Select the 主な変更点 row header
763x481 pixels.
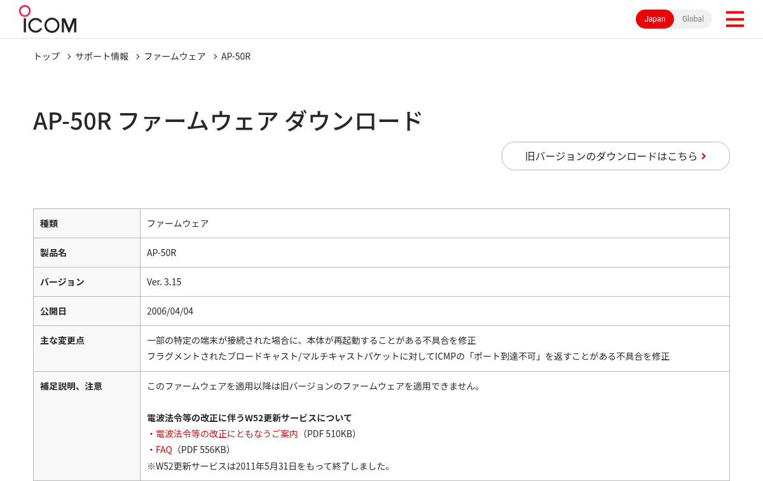pyautogui.click(x=86, y=348)
